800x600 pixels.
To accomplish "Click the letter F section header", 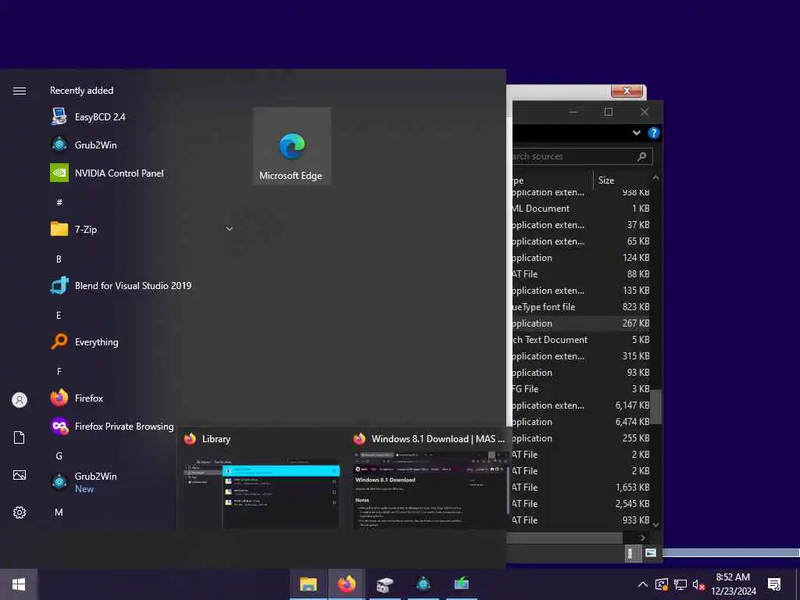I will point(59,371).
